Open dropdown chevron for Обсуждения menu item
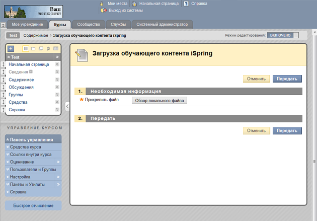 pos(57,87)
